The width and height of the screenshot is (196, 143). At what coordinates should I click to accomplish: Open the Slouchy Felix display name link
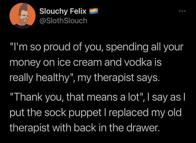pos(63,11)
